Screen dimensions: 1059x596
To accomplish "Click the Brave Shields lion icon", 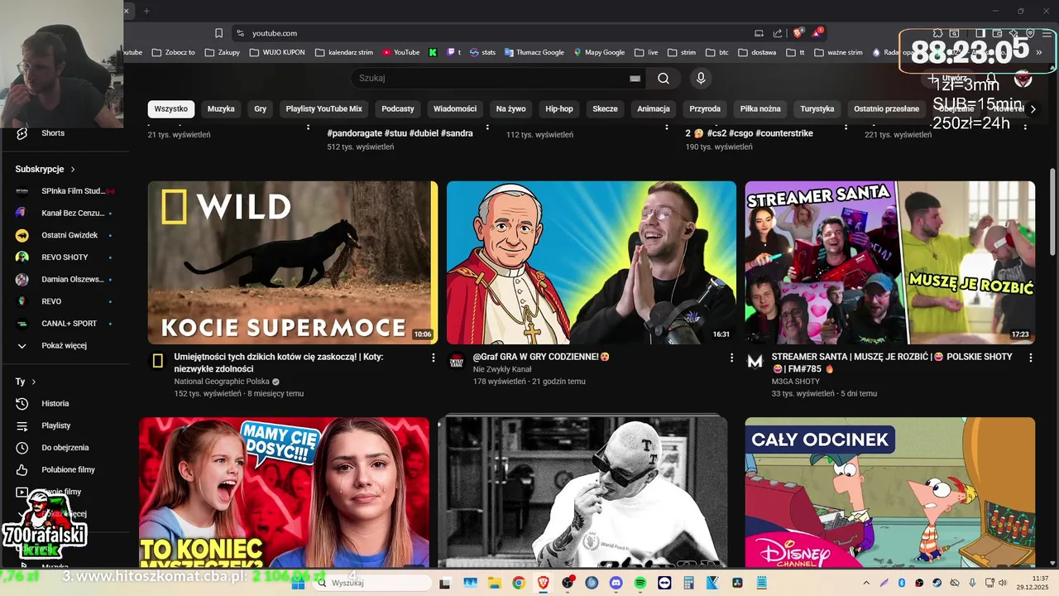I will click(798, 33).
